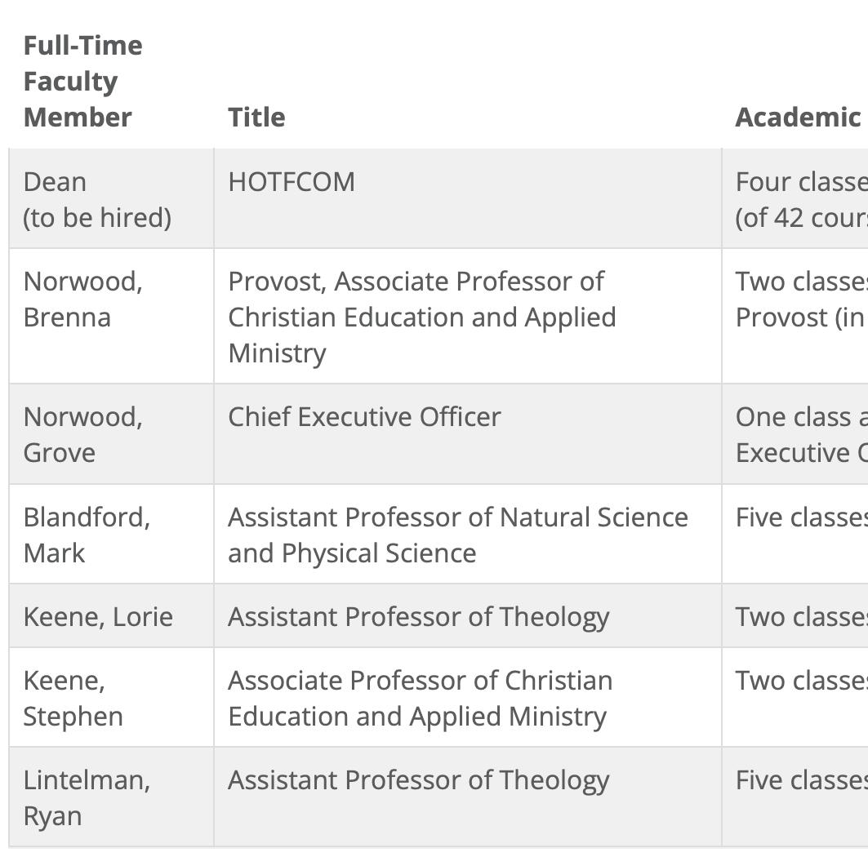Click the Natural Science and Physical Science title
This screenshot has width=868, height=857.
[457, 535]
